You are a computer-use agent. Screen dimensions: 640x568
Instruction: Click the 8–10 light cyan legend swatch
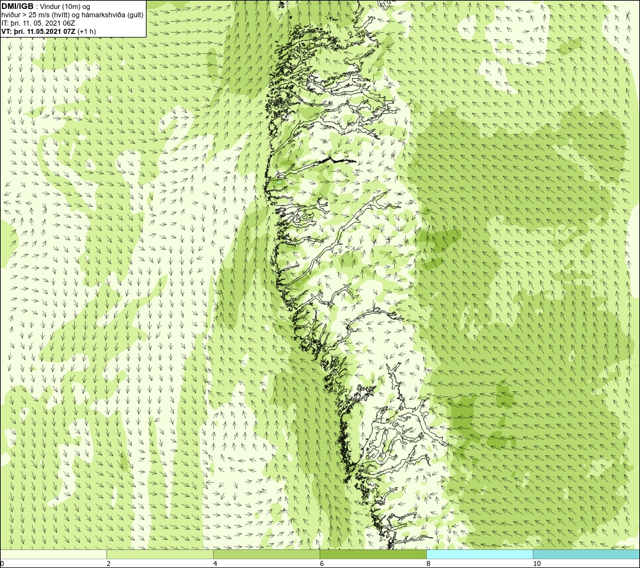click(x=479, y=554)
